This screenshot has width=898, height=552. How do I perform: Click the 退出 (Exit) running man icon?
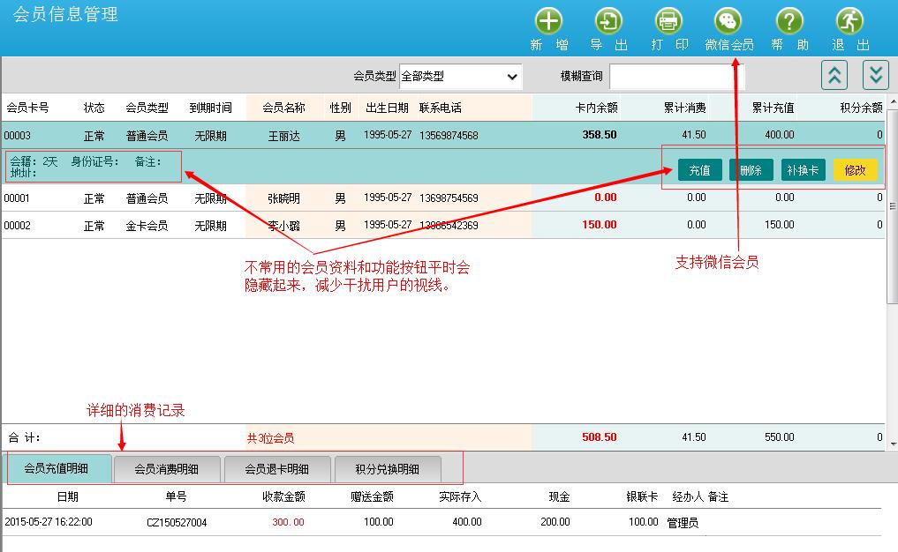849,22
